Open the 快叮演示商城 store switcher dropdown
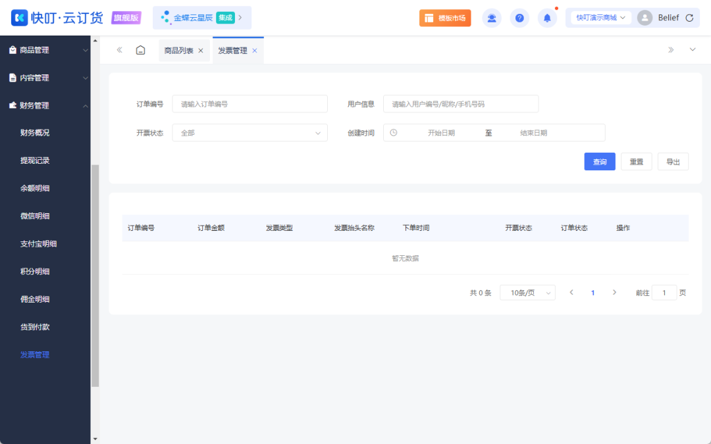 599,18
